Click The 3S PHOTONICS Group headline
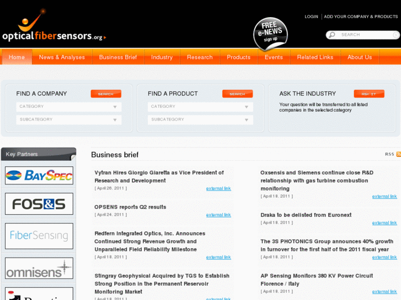 point(327,245)
